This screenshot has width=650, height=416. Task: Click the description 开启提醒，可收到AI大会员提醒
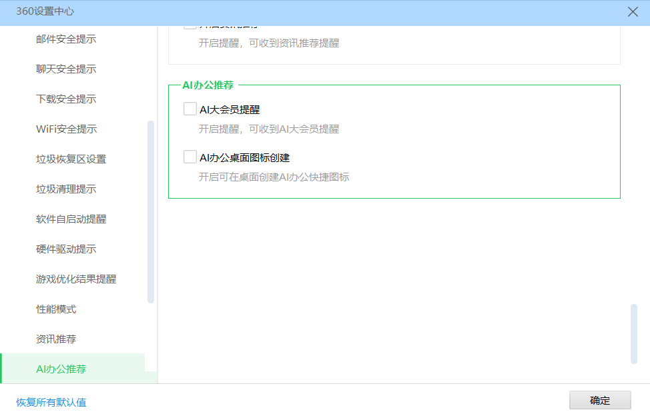tap(269, 129)
